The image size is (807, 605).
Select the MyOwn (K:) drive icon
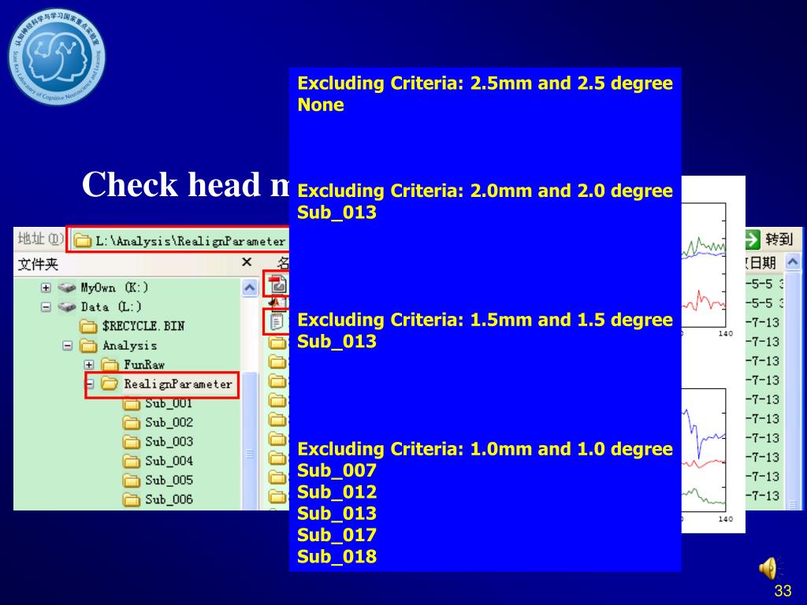click(67, 288)
